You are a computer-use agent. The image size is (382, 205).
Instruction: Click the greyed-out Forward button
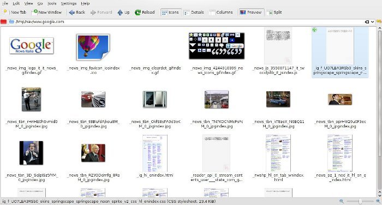click(x=101, y=12)
